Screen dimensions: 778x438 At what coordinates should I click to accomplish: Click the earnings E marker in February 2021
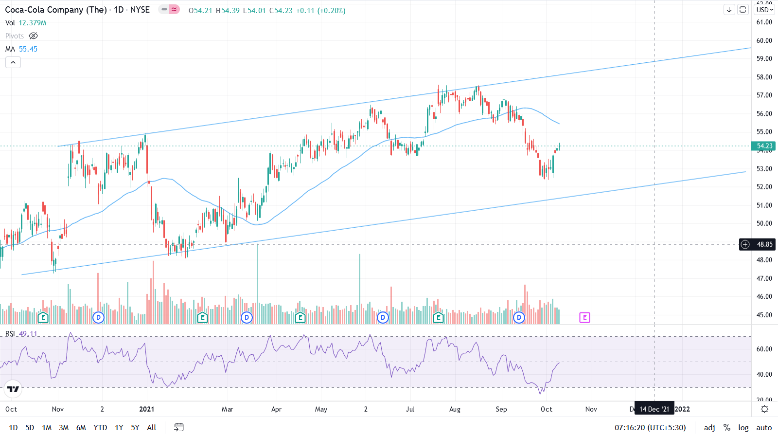click(x=202, y=318)
